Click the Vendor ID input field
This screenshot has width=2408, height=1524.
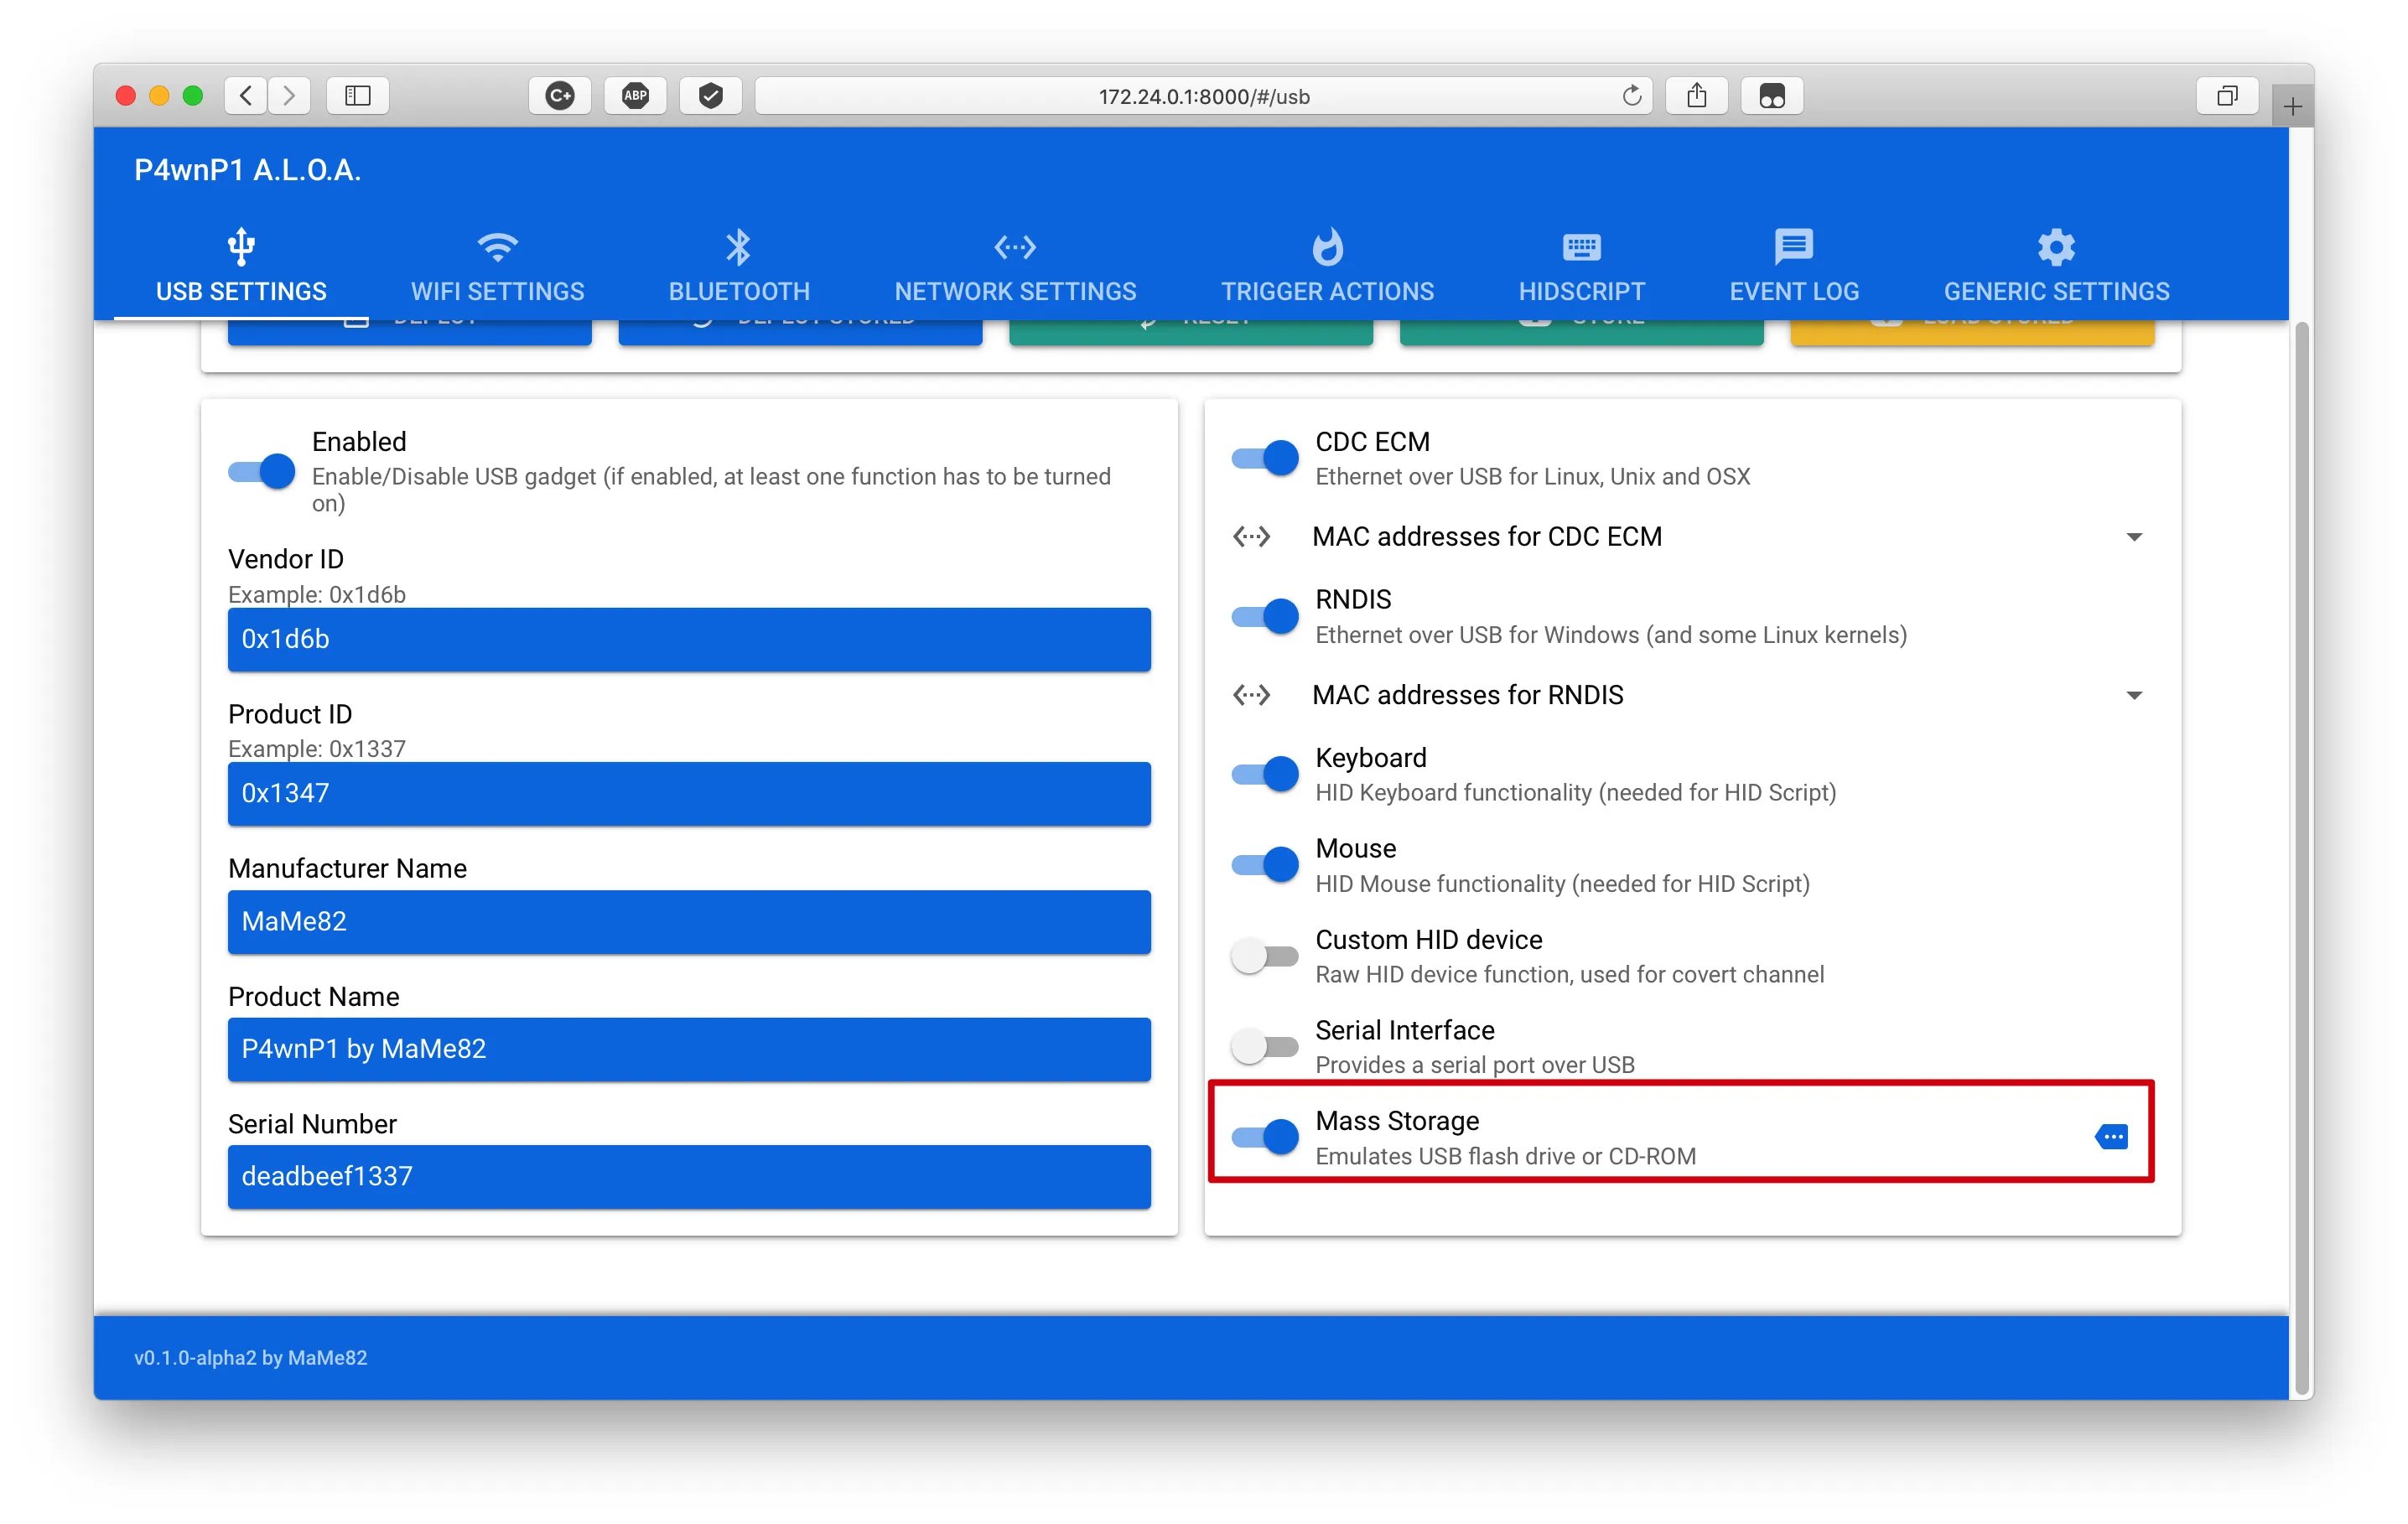coord(689,640)
